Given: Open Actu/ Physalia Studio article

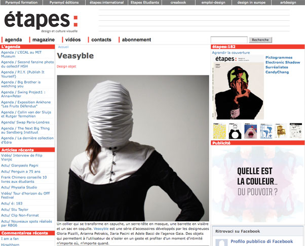Looking at the screenshot, I should (19, 187).
